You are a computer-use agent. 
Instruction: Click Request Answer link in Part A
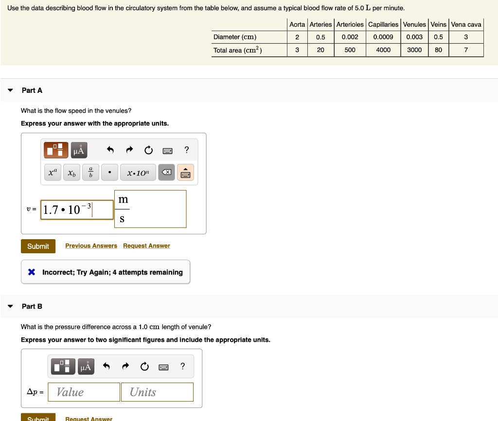[146, 246]
